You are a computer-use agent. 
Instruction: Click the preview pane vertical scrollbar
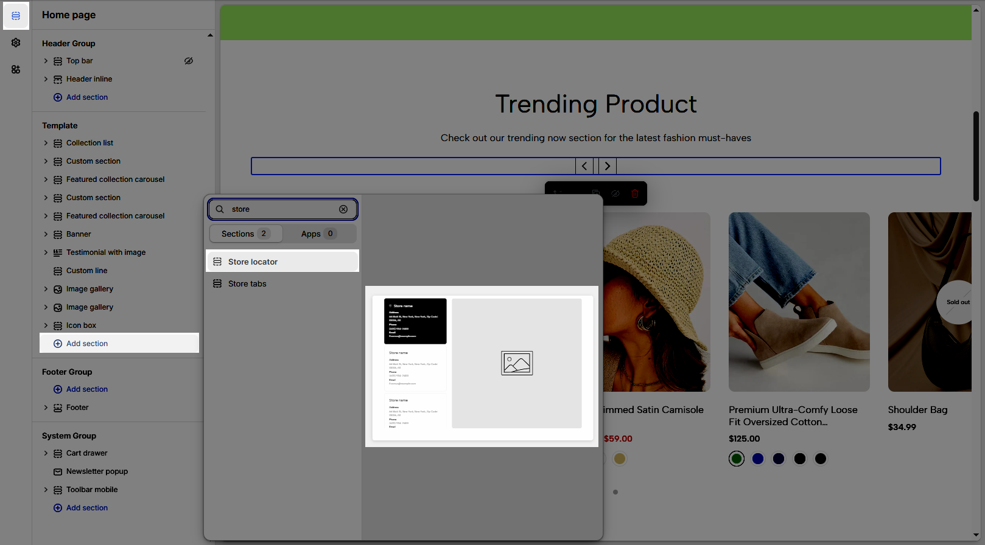point(976,156)
